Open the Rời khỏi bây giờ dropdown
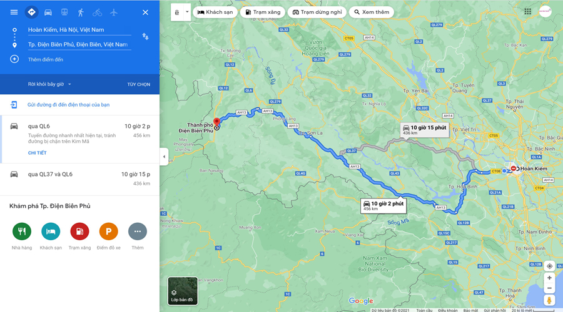563x312 pixels. click(x=49, y=84)
